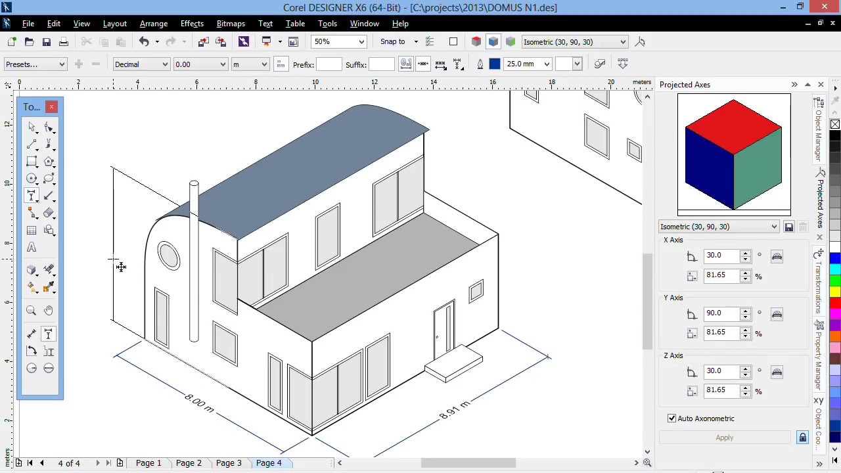Switch to Page 1 tab
Image resolution: width=841 pixels, height=473 pixels.
click(x=148, y=463)
